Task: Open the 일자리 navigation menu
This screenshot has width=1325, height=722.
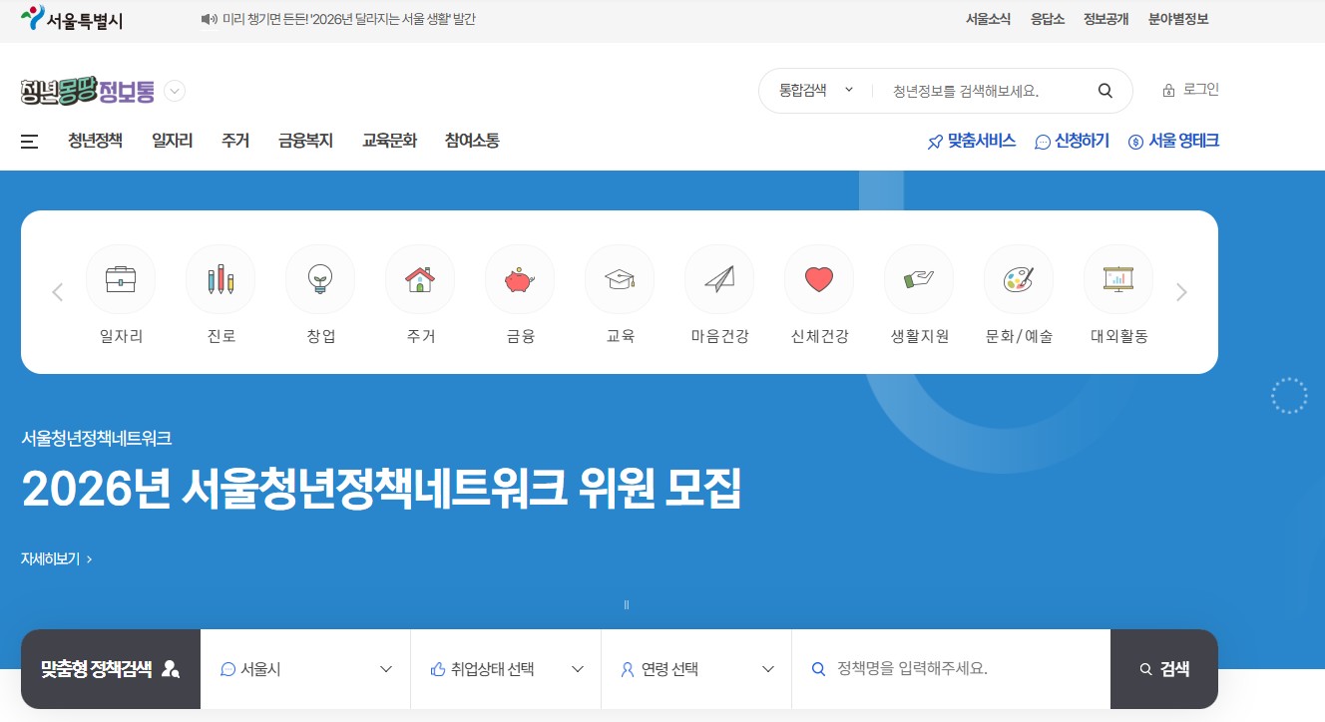Action: (173, 141)
